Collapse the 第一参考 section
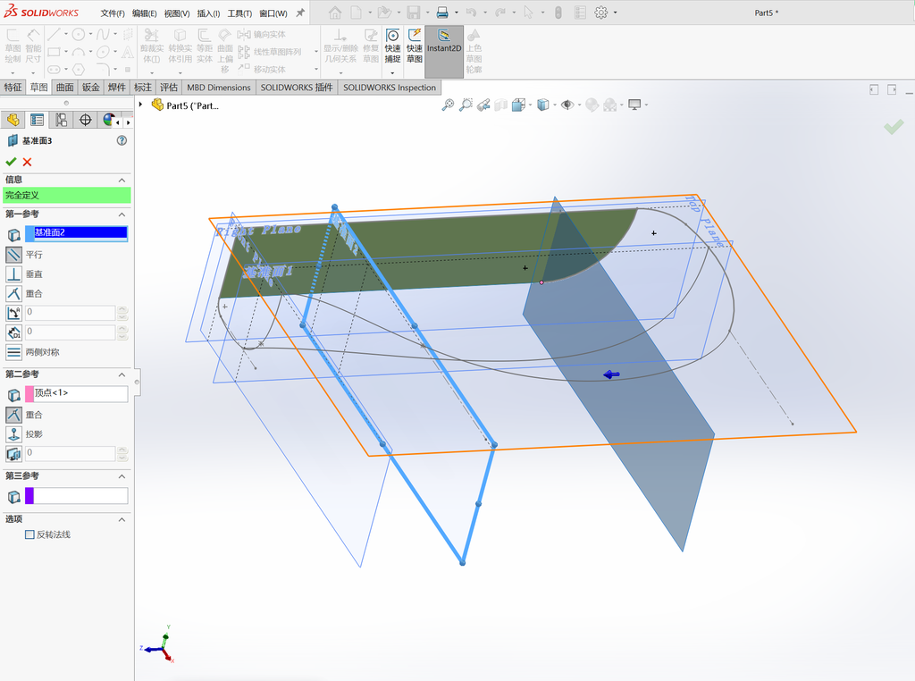Image resolution: width=915 pixels, height=681 pixels. click(122, 214)
